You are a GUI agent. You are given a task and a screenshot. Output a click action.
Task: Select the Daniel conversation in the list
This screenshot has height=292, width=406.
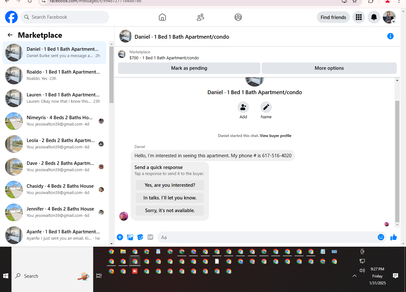coord(54,53)
